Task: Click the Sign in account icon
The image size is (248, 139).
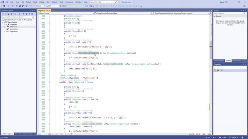Action: pos(226,2)
